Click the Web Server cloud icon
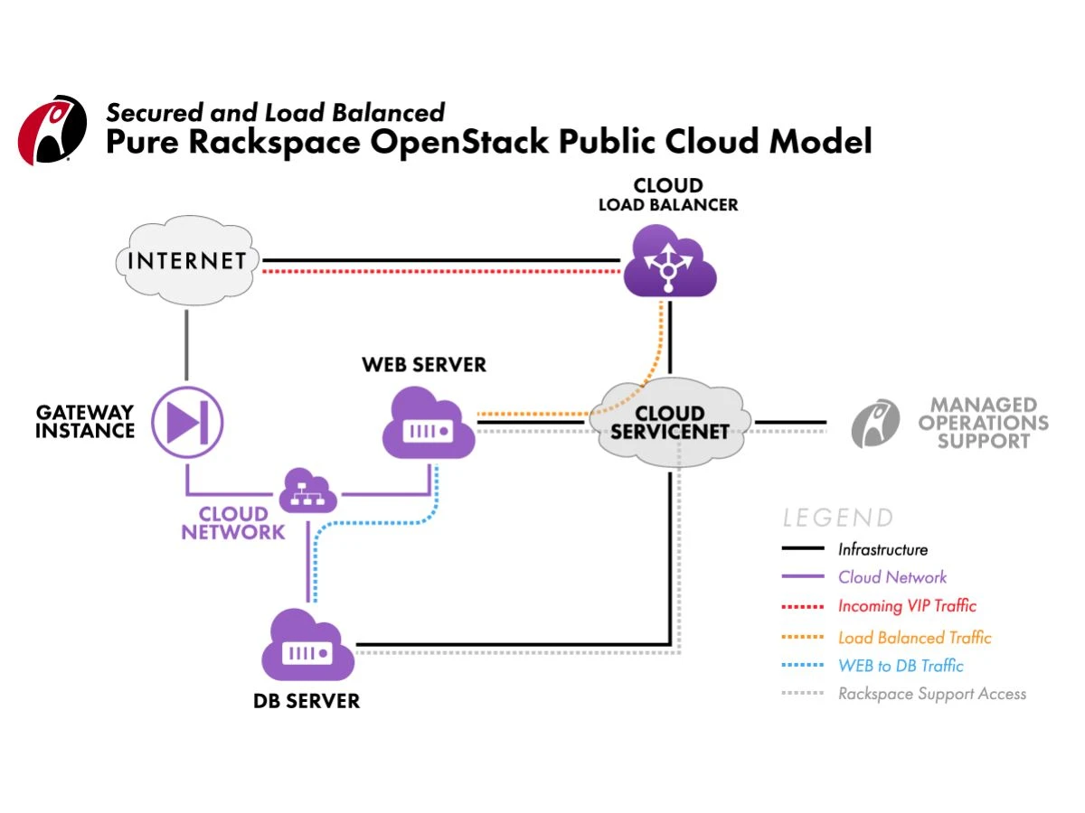Screen dimensions: 1085x813 tap(429, 425)
